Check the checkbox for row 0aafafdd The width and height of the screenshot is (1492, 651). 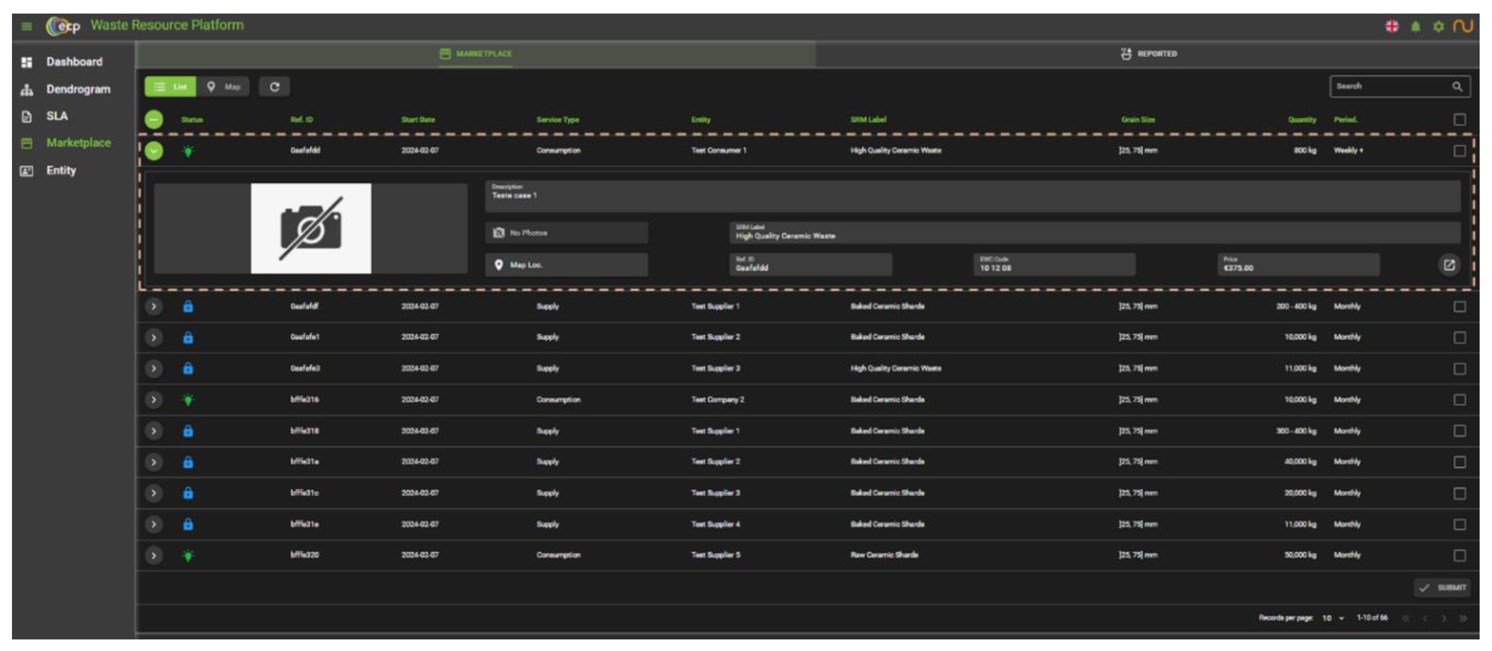(1460, 151)
